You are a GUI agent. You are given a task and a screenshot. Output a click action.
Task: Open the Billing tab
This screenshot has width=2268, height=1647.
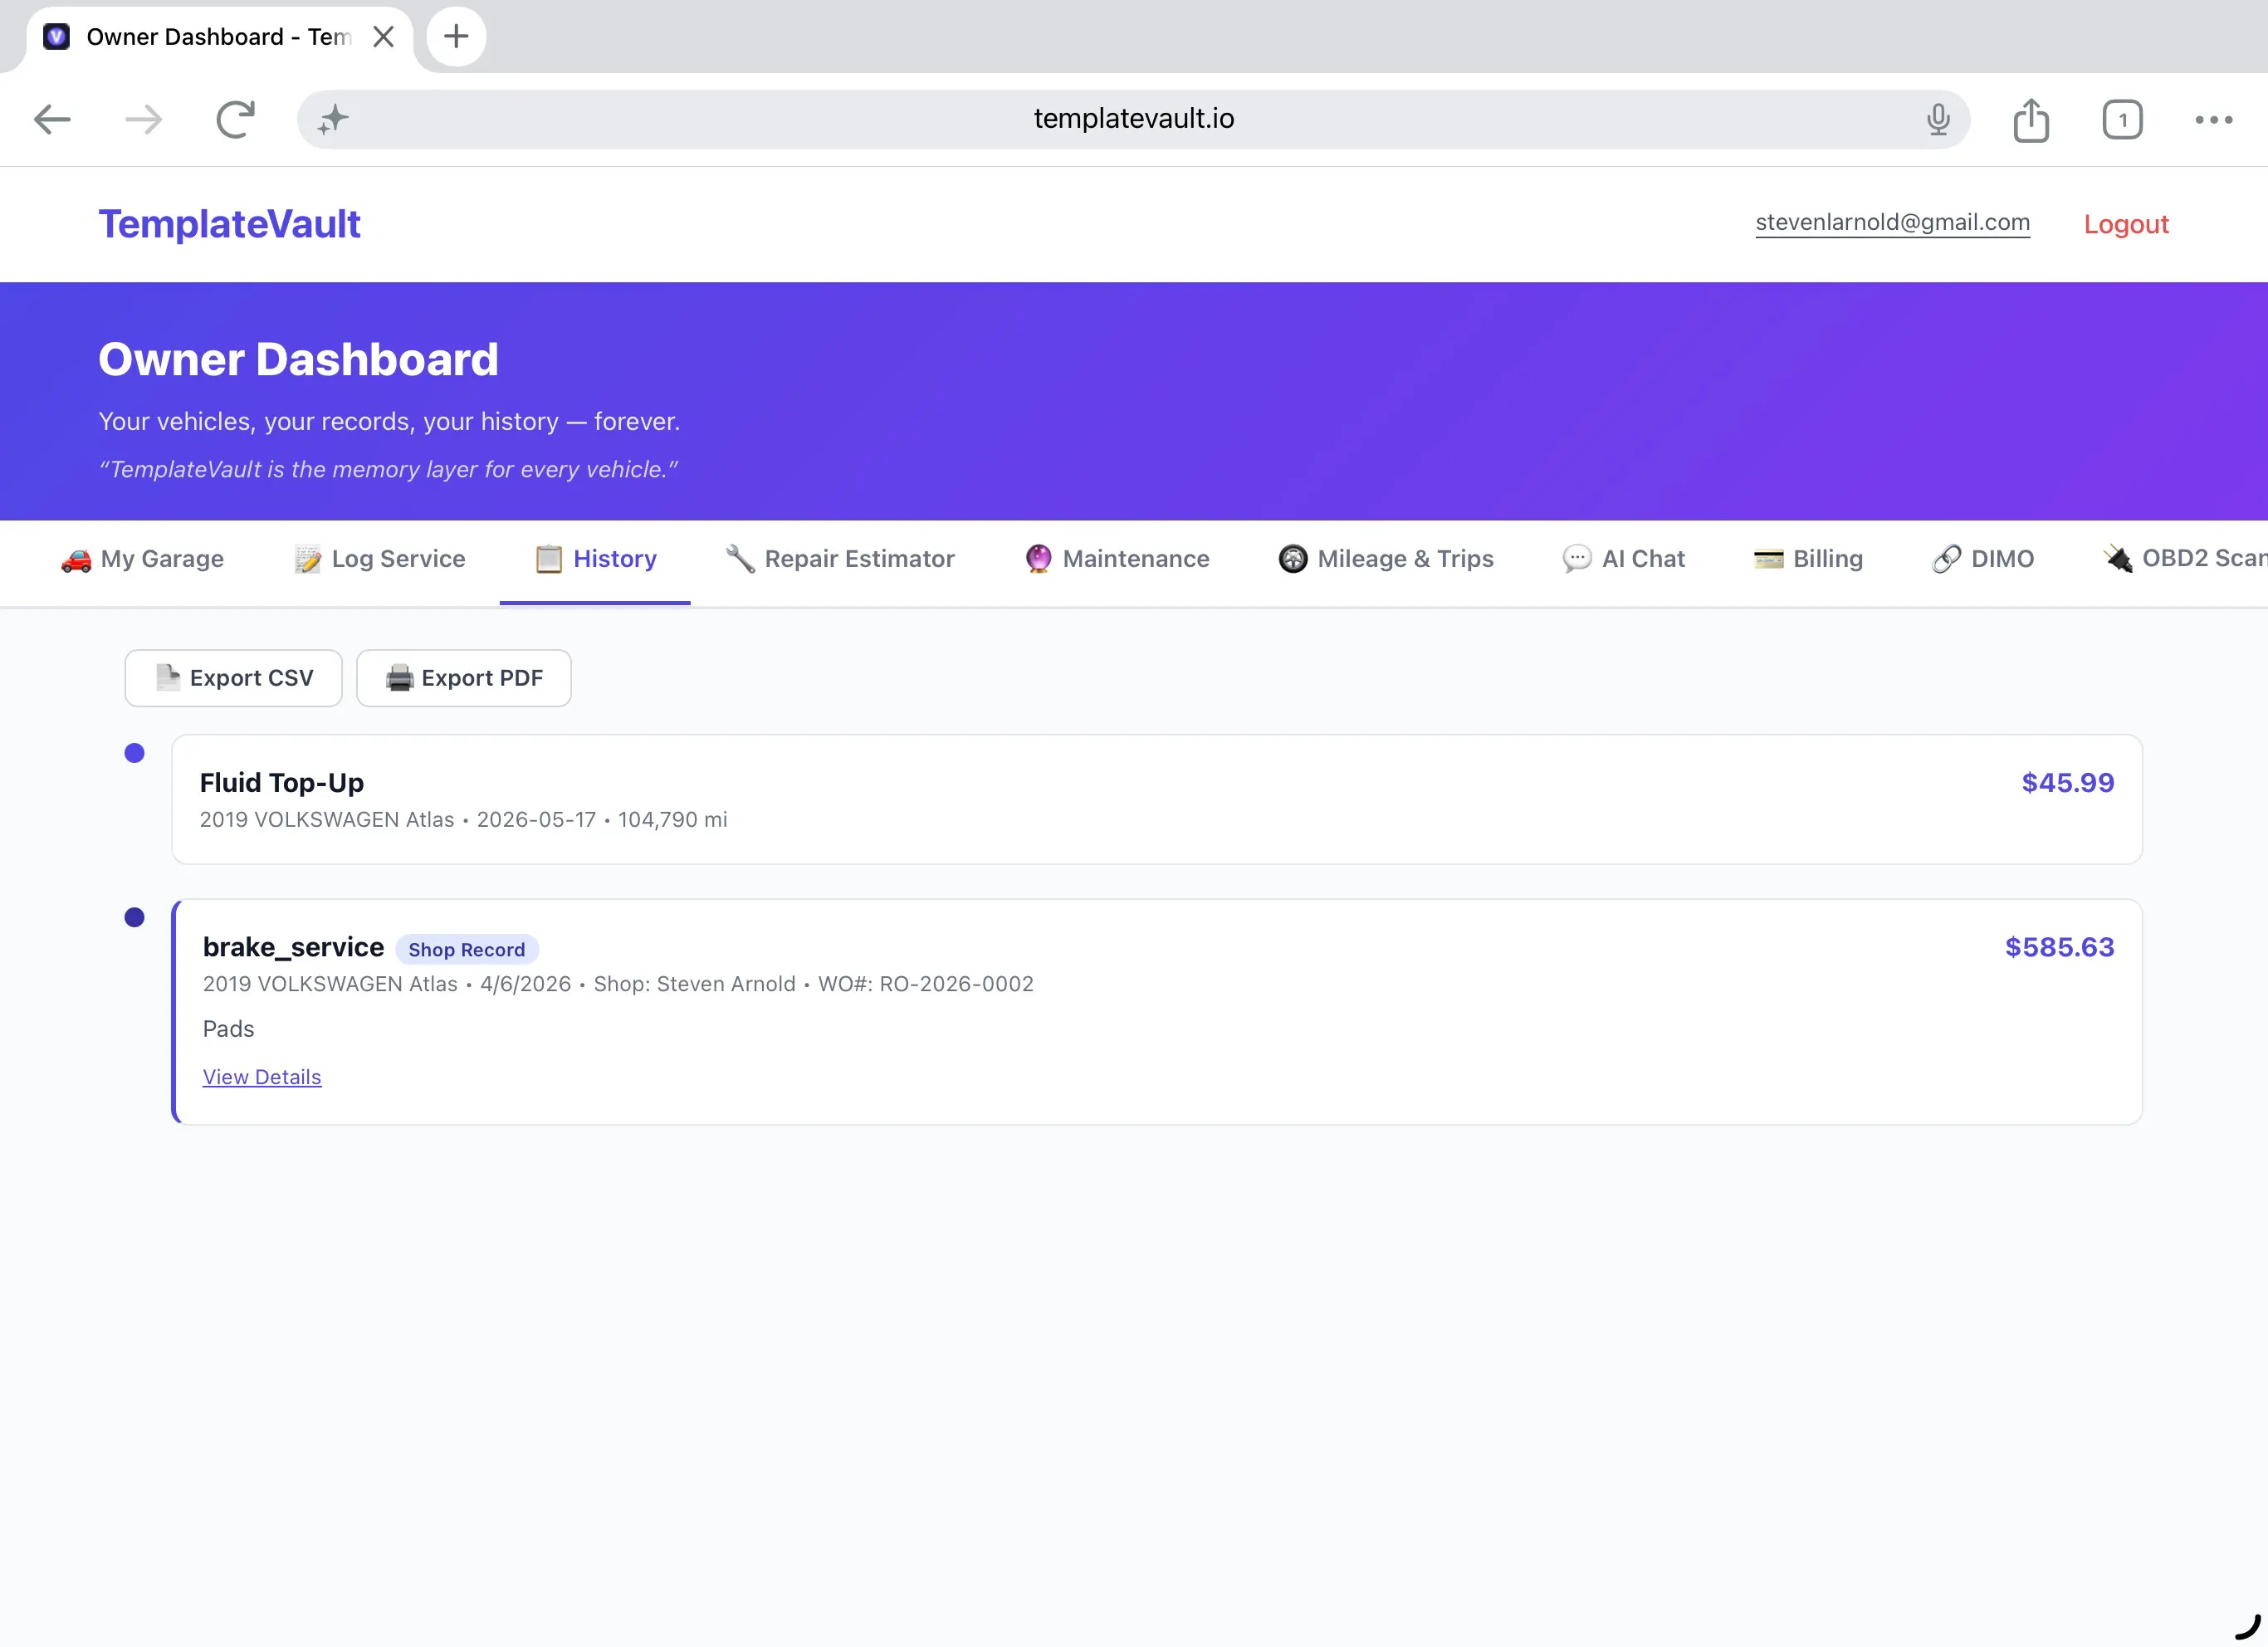coord(1809,559)
